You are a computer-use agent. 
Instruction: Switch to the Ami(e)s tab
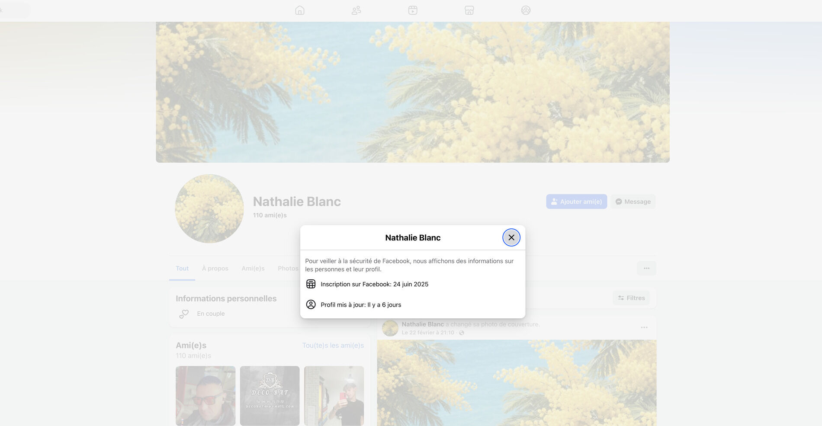tap(253, 269)
